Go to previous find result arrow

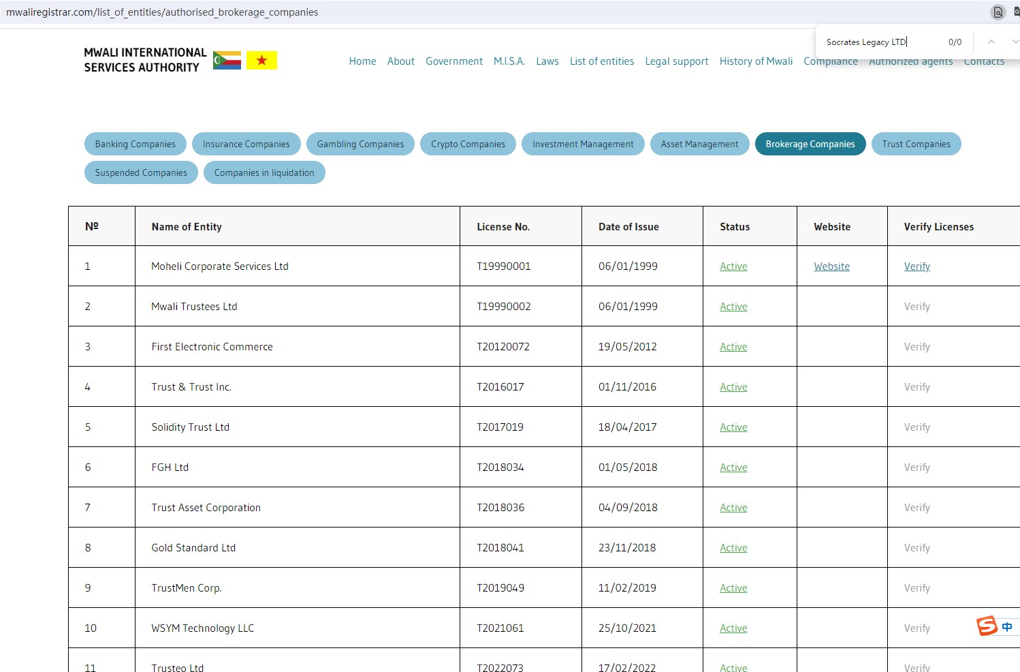point(991,42)
